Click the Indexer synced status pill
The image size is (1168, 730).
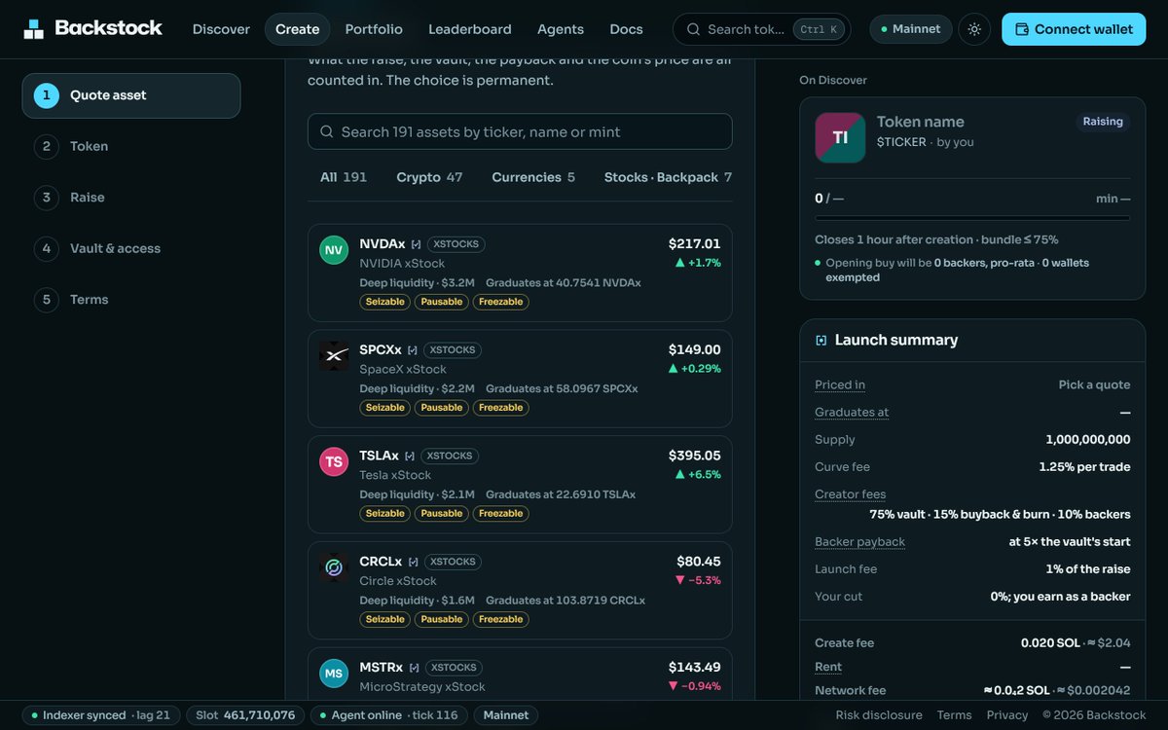click(x=100, y=715)
